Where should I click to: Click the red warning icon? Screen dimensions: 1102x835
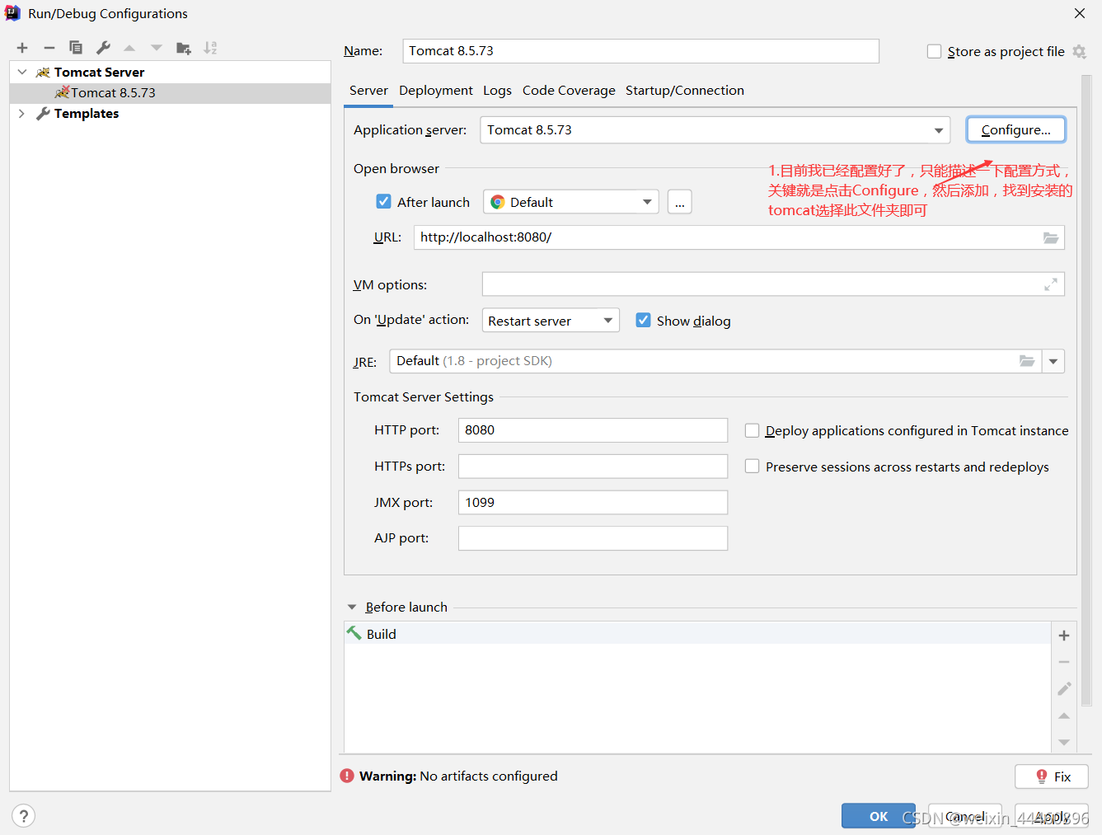click(x=347, y=776)
